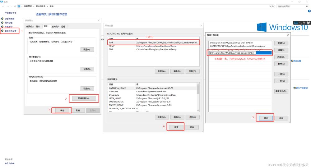Select the Path user variable row
This screenshot has width=311, height=168.
(x=154, y=43)
